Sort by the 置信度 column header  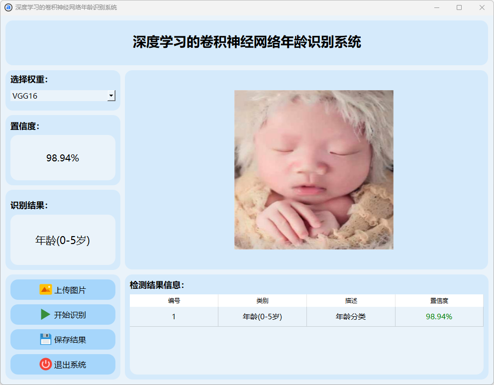pos(439,301)
